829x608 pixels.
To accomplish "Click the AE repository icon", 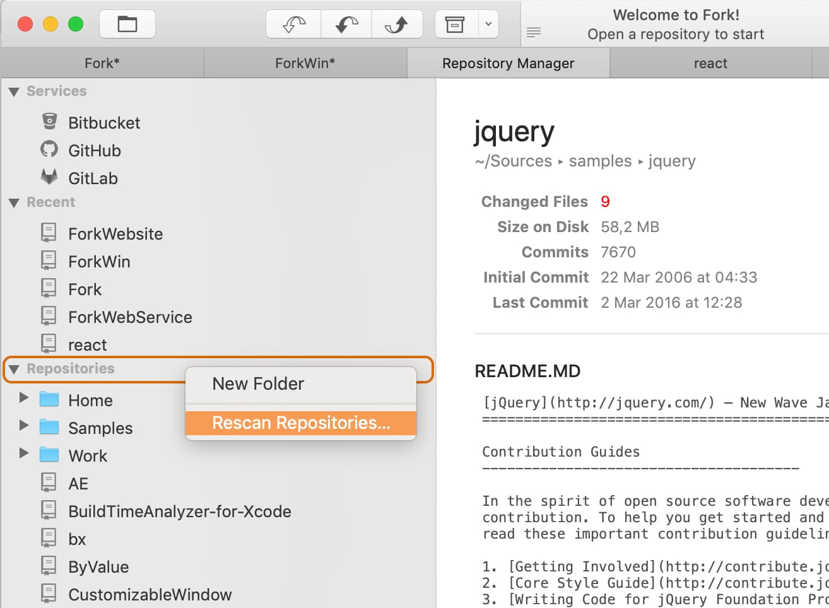I will [x=49, y=482].
